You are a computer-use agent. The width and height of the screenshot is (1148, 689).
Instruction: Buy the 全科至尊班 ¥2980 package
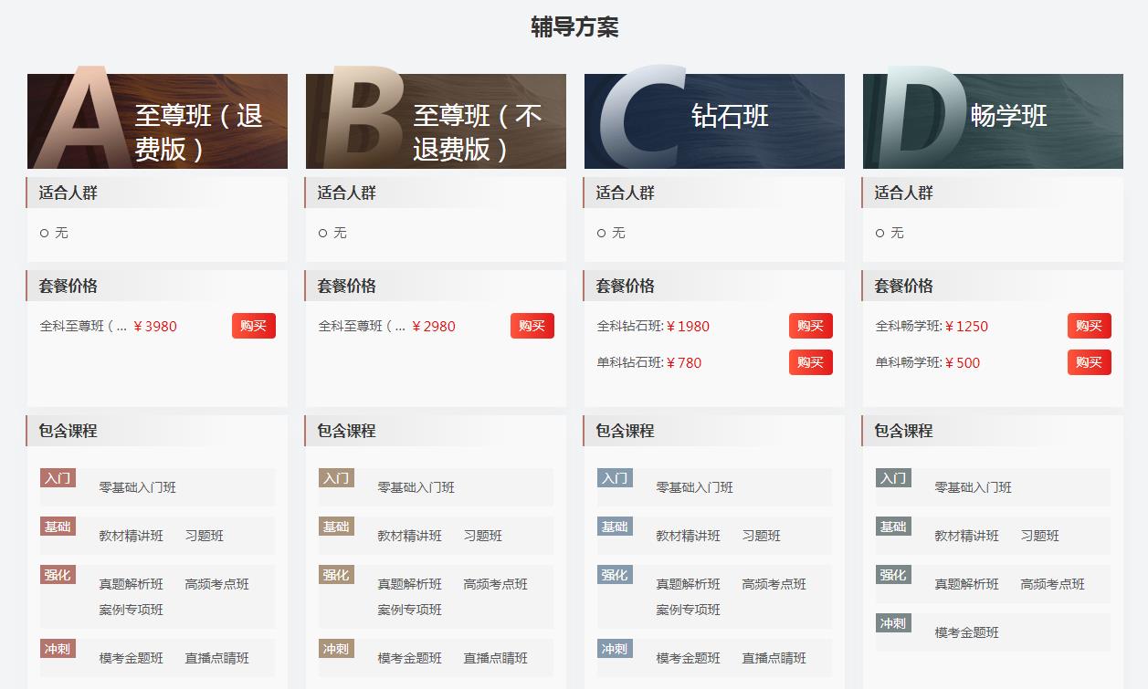(x=532, y=326)
